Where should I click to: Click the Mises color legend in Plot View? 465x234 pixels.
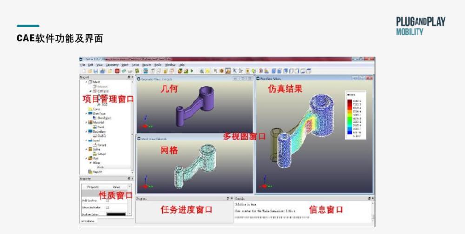coord(355,115)
